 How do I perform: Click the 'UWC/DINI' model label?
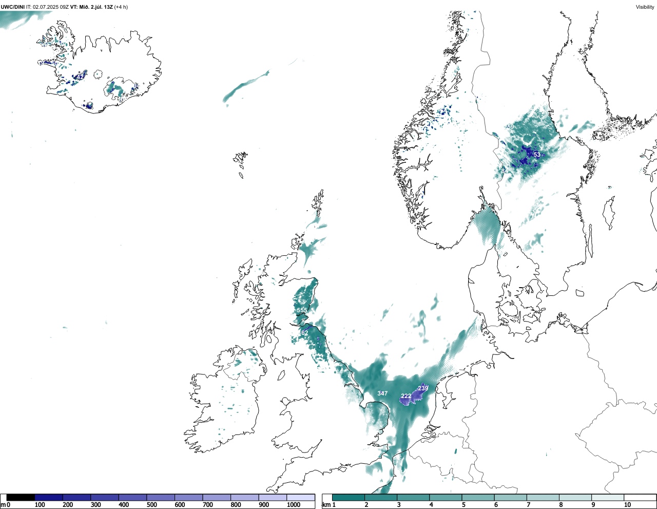click(x=12, y=7)
